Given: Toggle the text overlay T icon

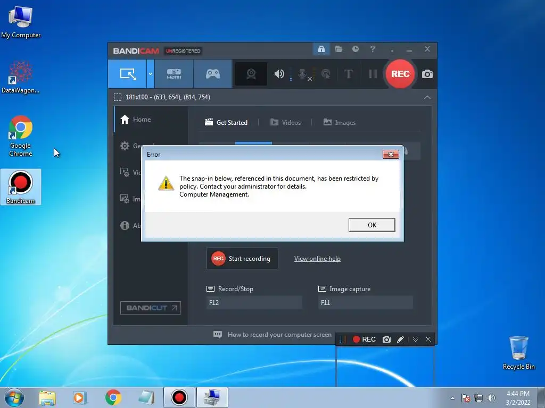Looking at the screenshot, I should tap(348, 74).
